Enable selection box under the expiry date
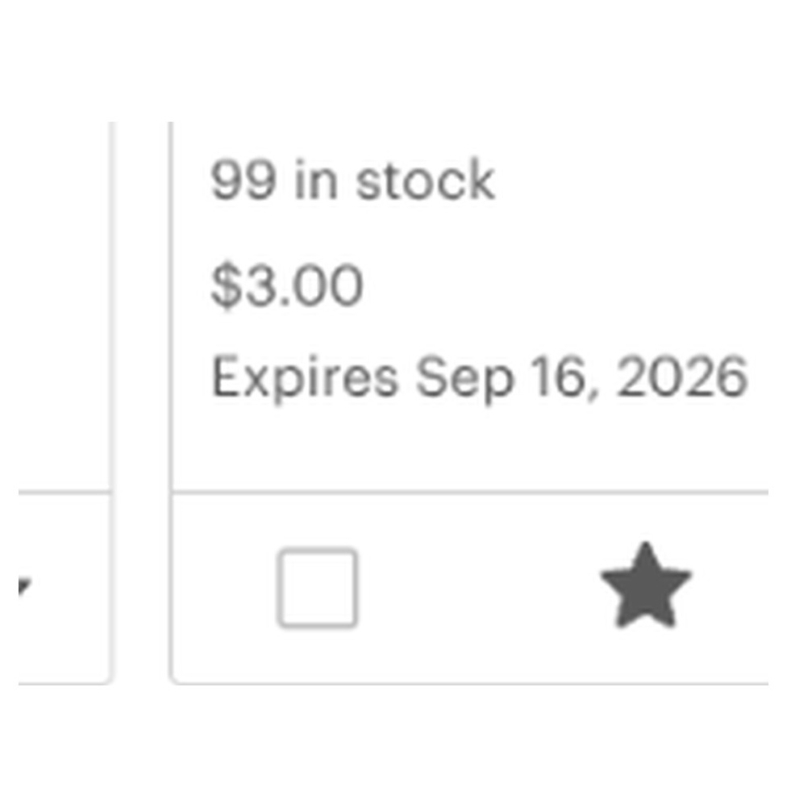The image size is (787, 787). click(318, 588)
